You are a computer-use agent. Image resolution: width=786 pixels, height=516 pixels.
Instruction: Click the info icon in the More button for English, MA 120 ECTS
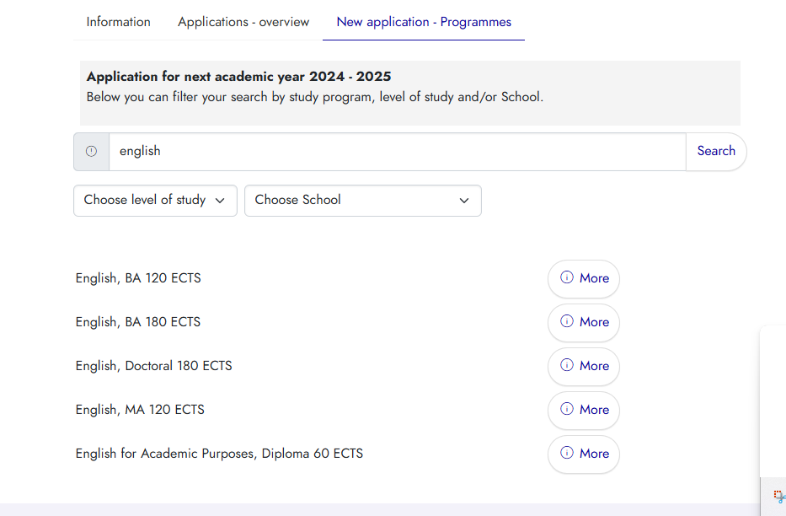click(567, 409)
